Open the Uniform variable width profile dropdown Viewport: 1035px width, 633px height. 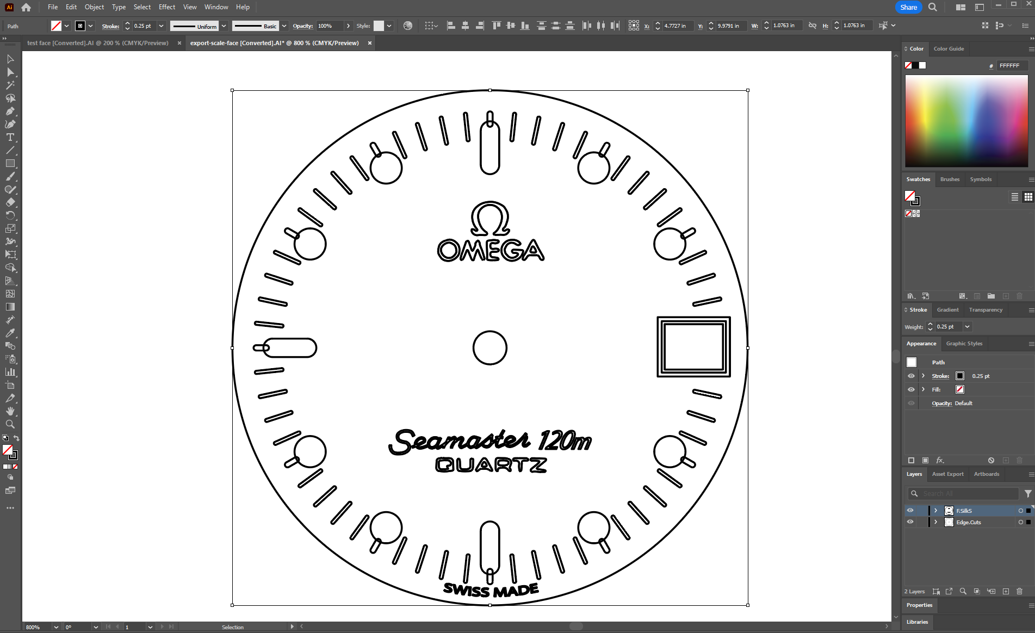point(224,26)
